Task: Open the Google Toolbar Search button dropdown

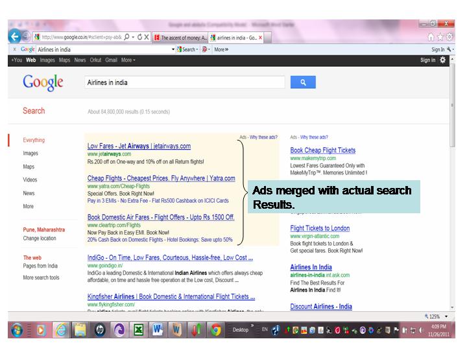Action: [197, 49]
